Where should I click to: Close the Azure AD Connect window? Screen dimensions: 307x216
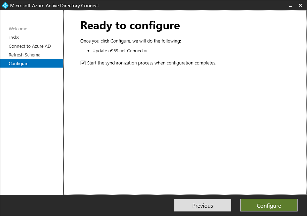[300, 6]
